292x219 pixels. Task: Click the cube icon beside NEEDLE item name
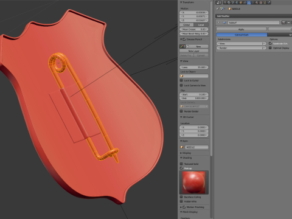pos(182,147)
